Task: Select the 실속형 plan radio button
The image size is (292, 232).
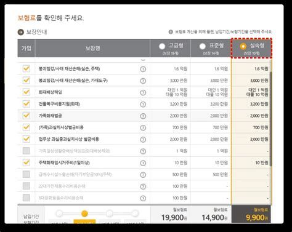Action: click(x=243, y=47)
